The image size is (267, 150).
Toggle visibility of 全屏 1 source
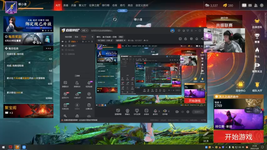[62, 46]
